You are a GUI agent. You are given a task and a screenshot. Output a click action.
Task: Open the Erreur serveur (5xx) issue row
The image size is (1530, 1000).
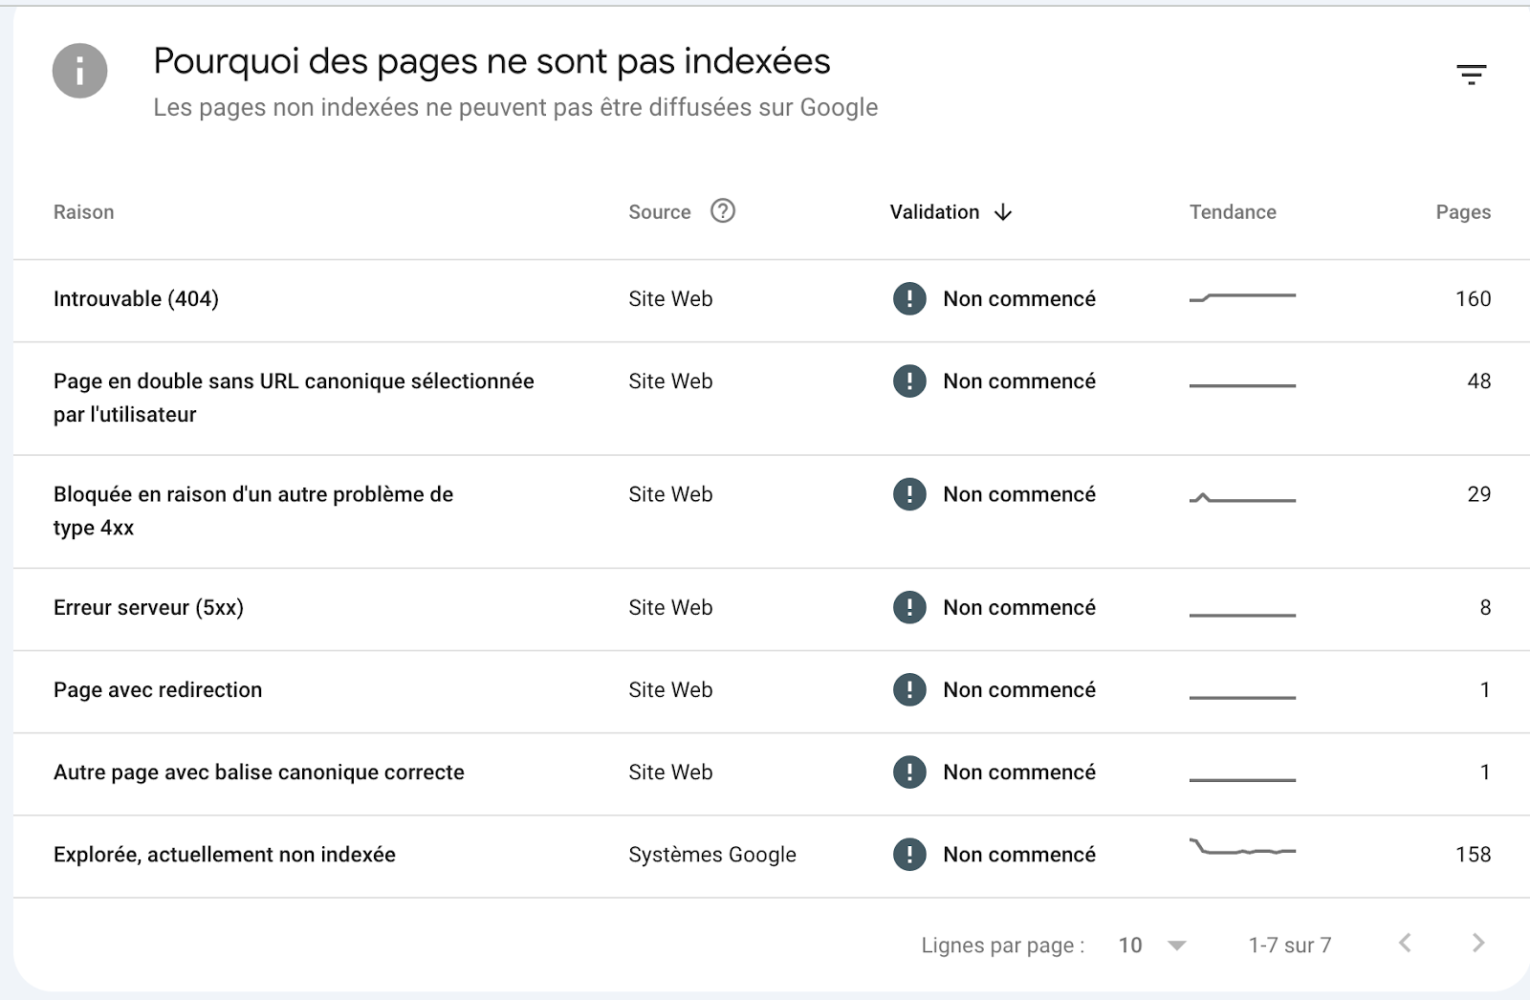pos(150,607)
